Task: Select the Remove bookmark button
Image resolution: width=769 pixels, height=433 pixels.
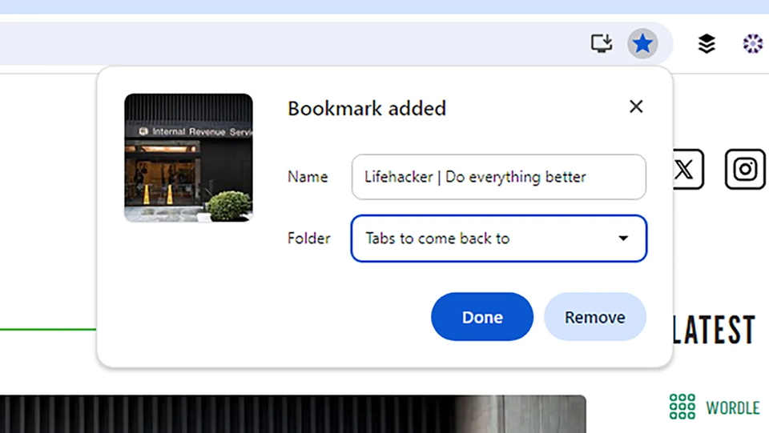Action: (x=595, y=317)
